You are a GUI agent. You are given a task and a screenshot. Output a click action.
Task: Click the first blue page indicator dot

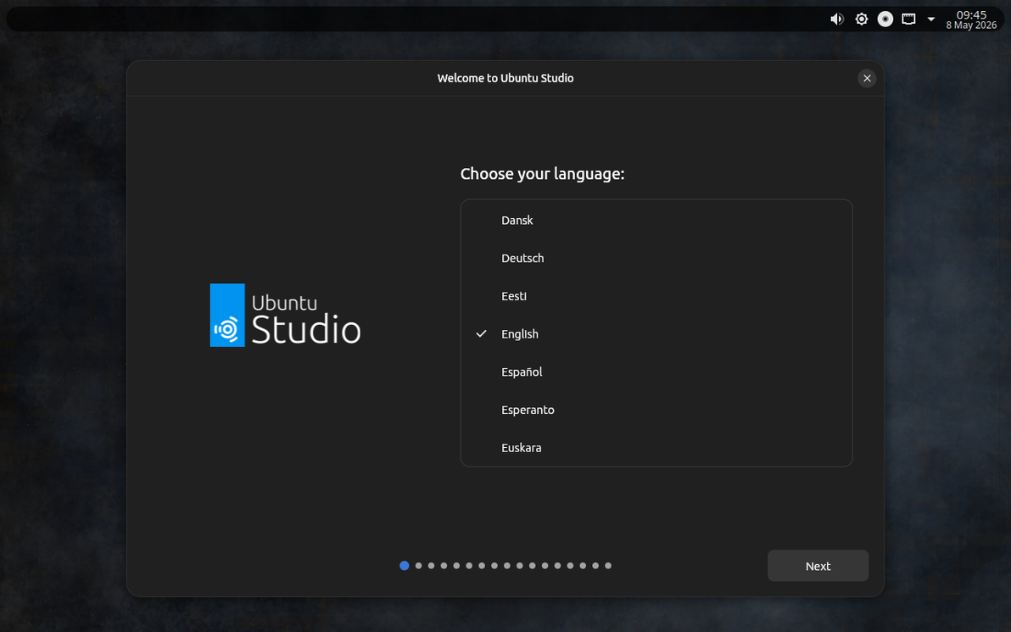coord(405,566)
